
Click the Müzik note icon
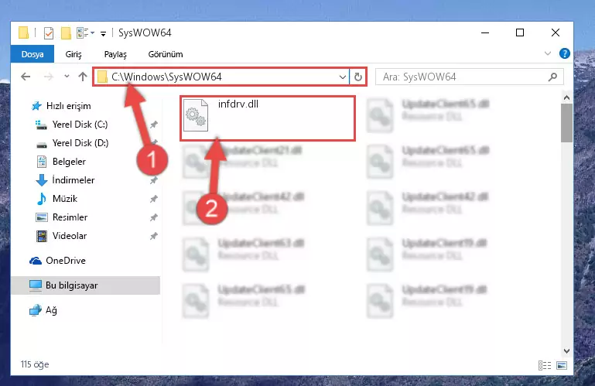[41, 199]
